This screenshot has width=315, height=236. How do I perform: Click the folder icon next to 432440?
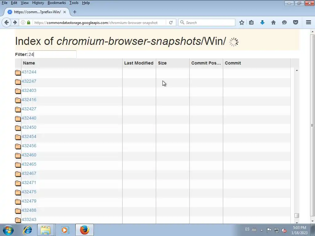tap(18, 119)
